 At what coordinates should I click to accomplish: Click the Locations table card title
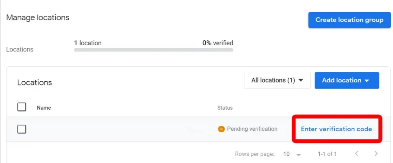tap(35, 82)
